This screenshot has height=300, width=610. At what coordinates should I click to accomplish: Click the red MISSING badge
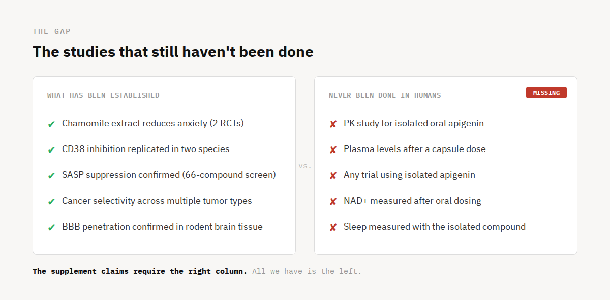click(x=546, y=93)
